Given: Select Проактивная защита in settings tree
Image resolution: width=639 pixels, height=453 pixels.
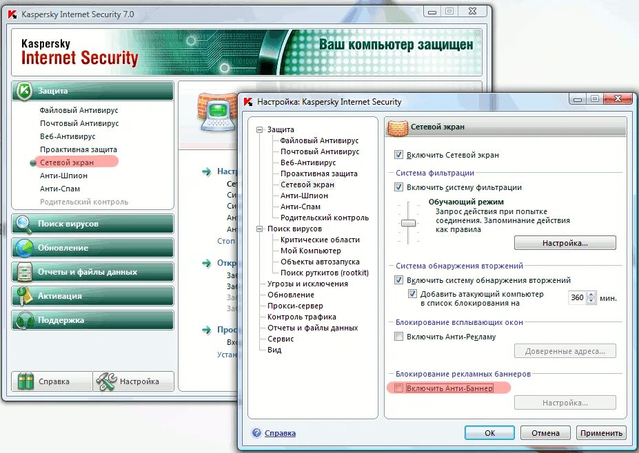Looking at the screenshot, I should click(319, 173).
